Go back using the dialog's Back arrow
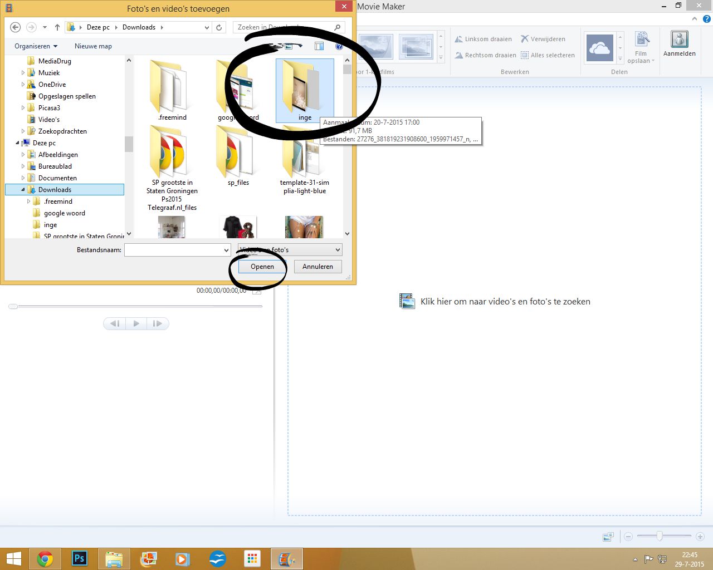 [x=16, y=27]
